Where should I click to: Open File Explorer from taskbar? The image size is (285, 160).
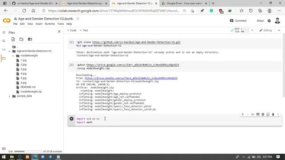[x=12, y=157]
